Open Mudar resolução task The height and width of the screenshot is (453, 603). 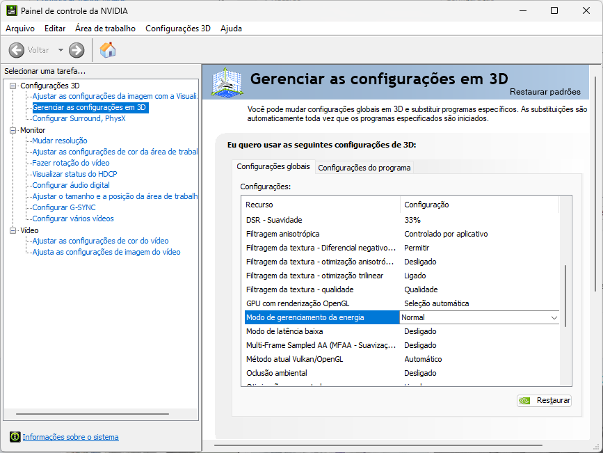[60, 141]
